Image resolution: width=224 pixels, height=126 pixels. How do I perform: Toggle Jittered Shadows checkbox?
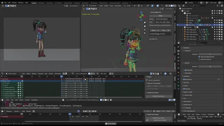coord(199,59)
